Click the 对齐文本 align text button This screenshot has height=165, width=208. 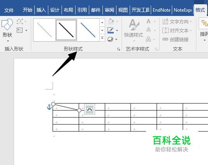(x=177, y=31)
